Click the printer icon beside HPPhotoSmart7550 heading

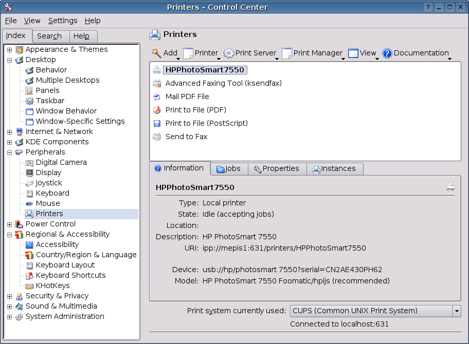(x=450, y=187)
